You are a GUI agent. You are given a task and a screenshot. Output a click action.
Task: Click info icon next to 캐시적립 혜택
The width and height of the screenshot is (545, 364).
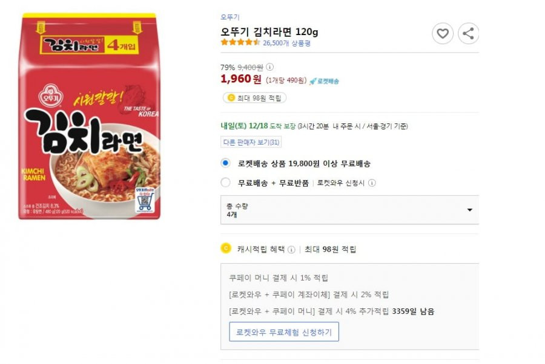[x=291, y=250]
